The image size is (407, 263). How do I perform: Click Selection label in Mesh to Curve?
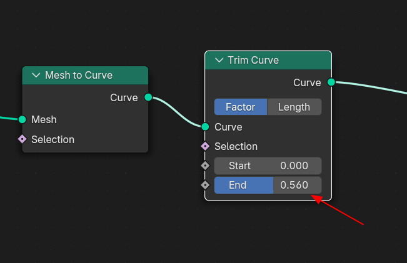53,139
